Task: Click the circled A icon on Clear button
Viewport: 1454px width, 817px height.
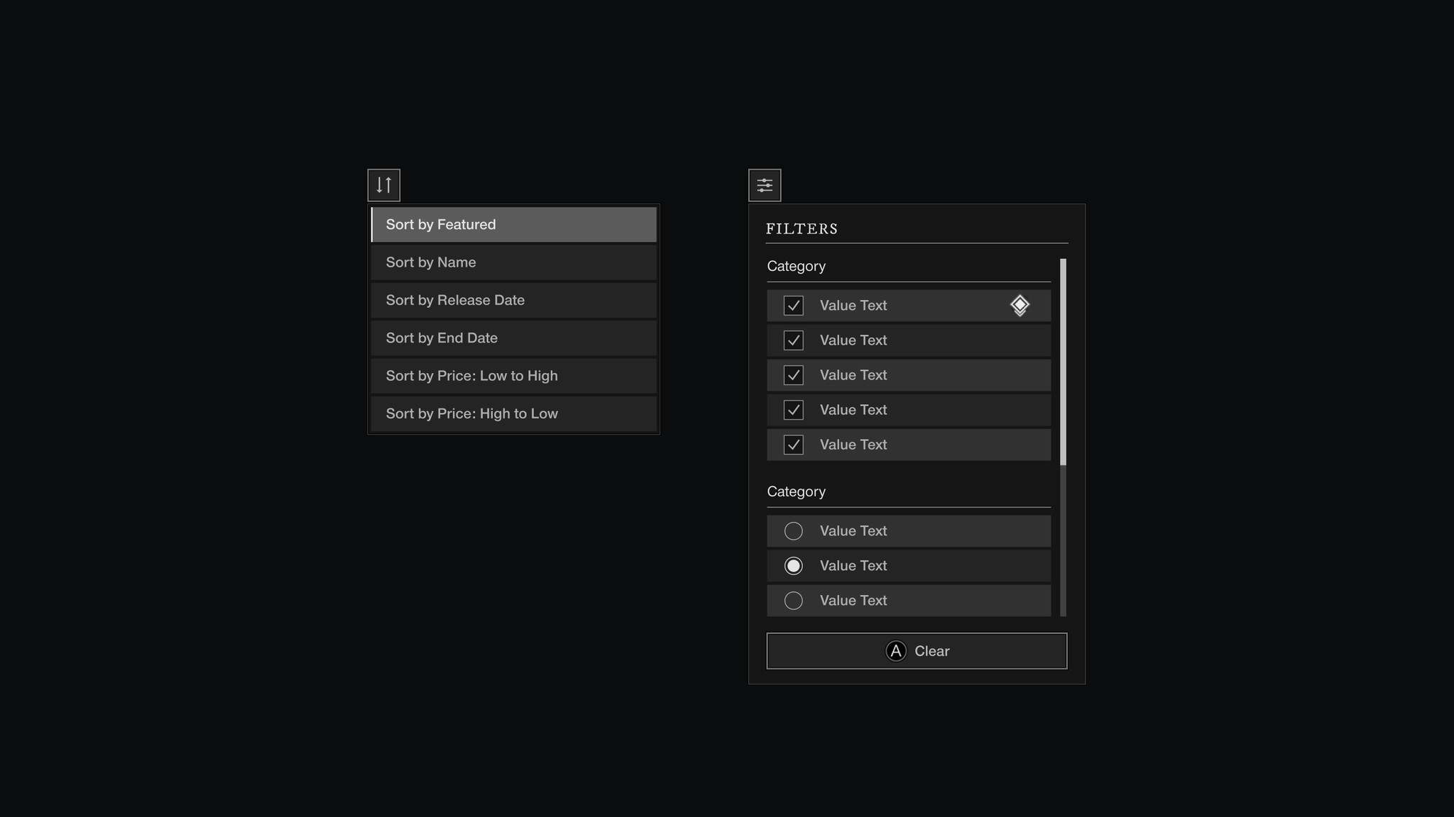Action: click(x=896, y=651)
